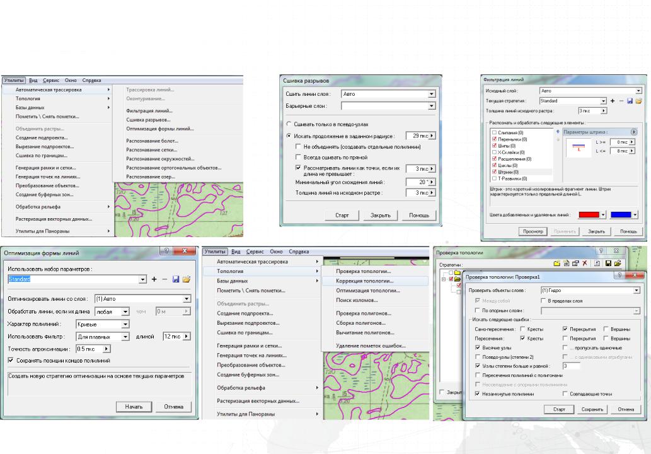Toggle Сохранять позиции концов полилиний
651x454 pixels.
click(10, 361)
